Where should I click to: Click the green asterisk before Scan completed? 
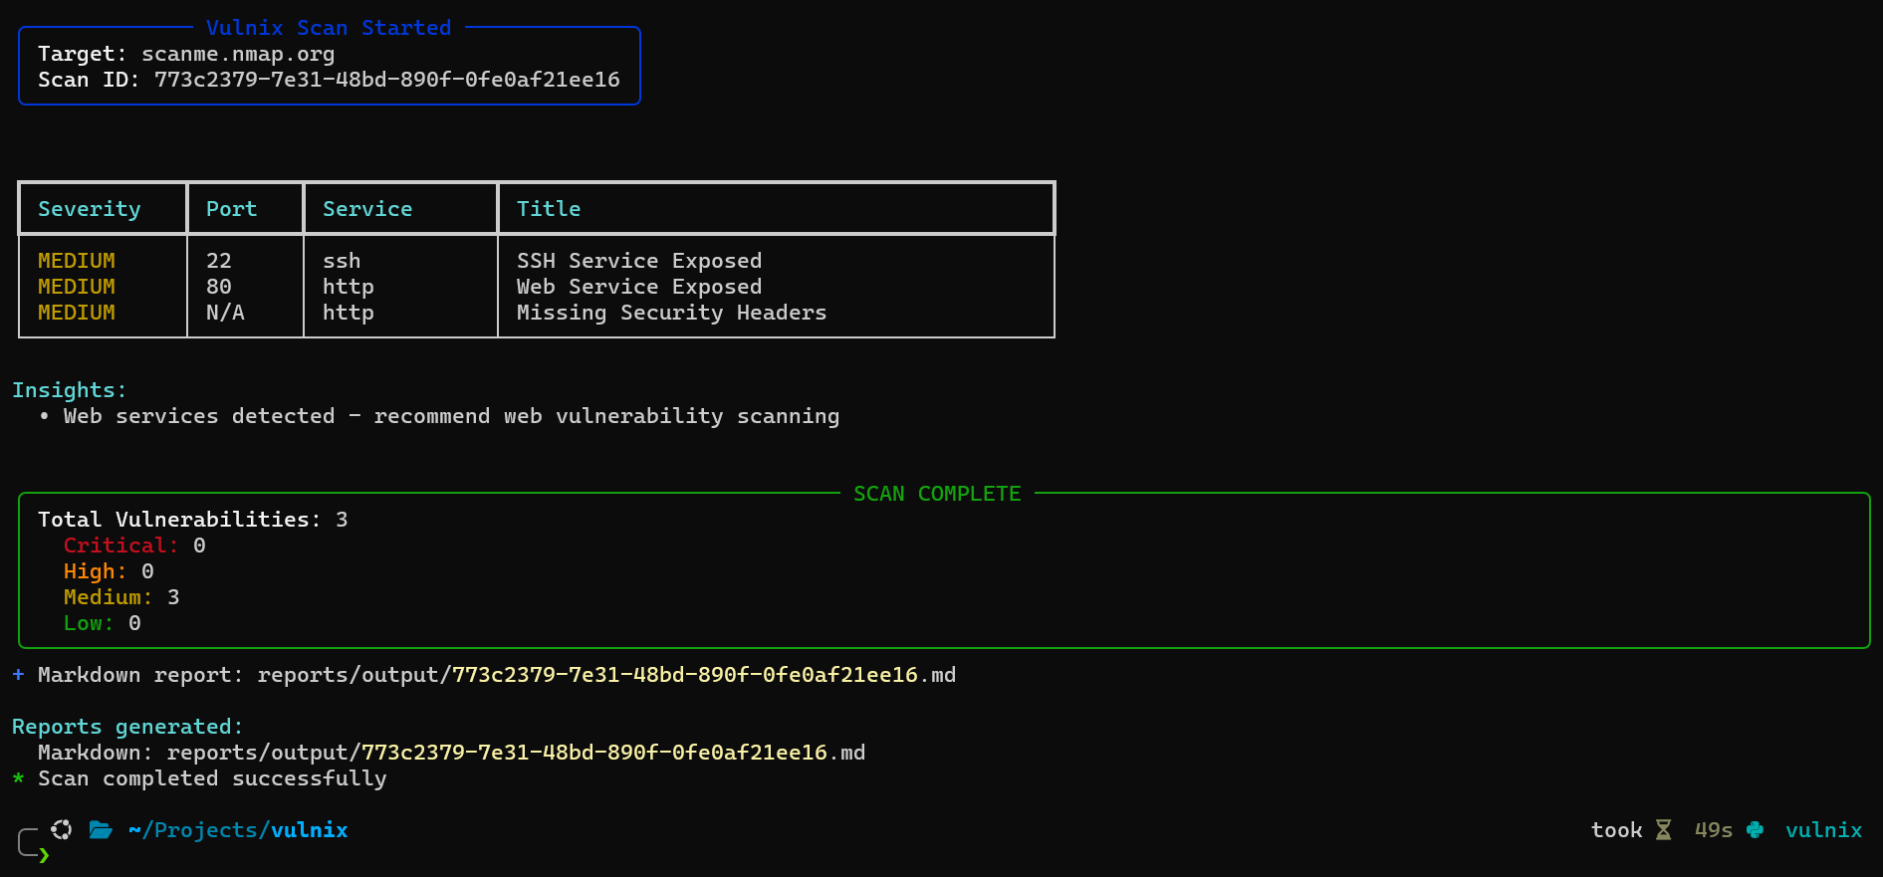[18, 778]
